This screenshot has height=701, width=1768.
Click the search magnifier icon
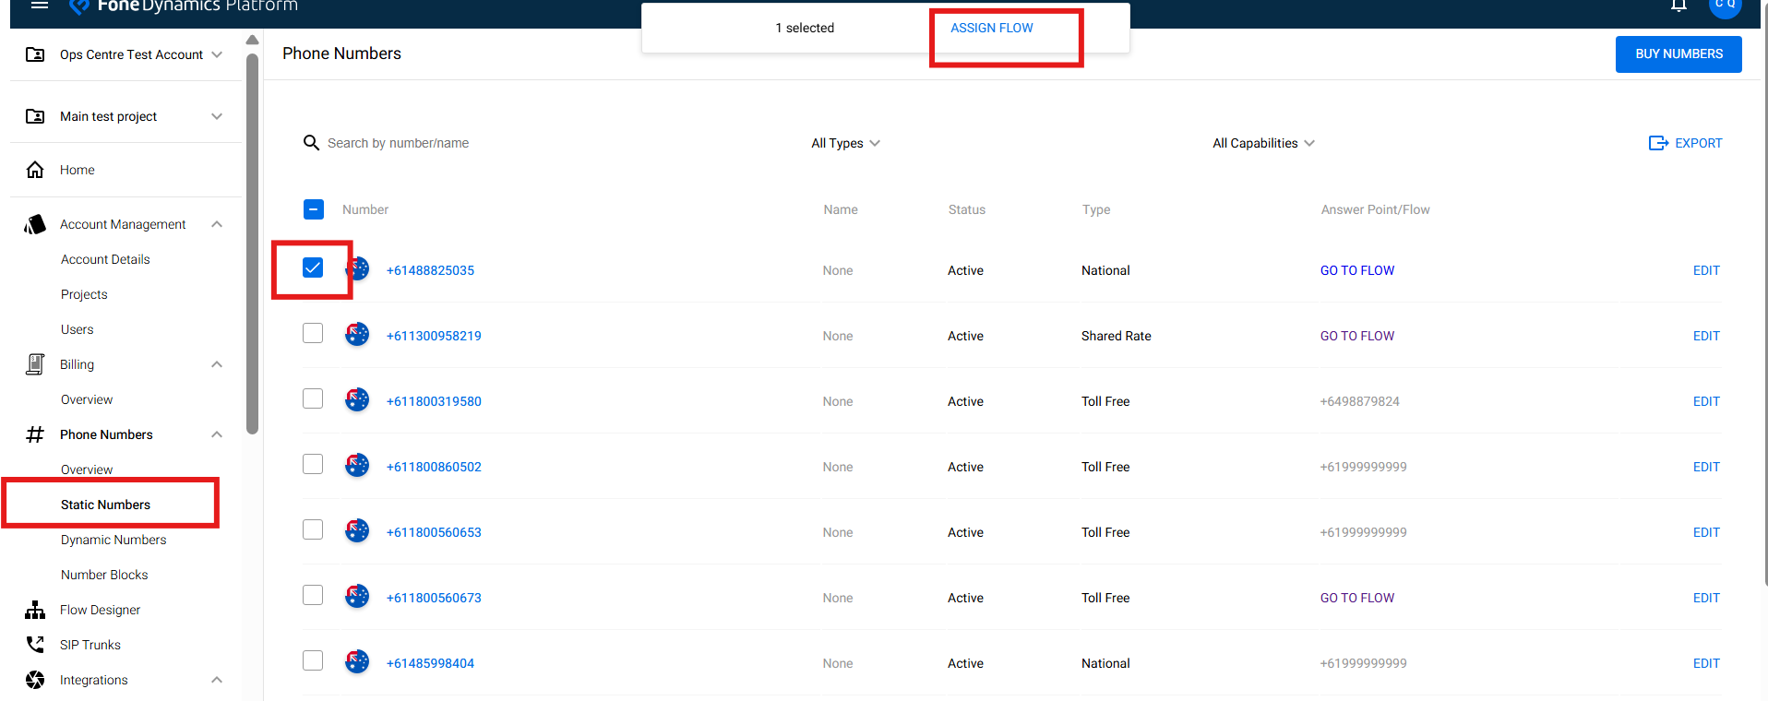tap(312, 143)
